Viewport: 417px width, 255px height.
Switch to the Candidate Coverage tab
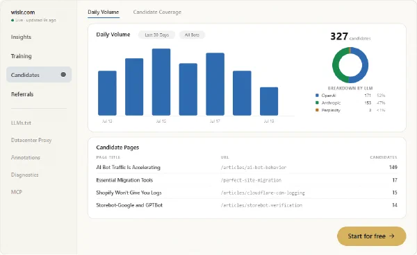[157, 12]
